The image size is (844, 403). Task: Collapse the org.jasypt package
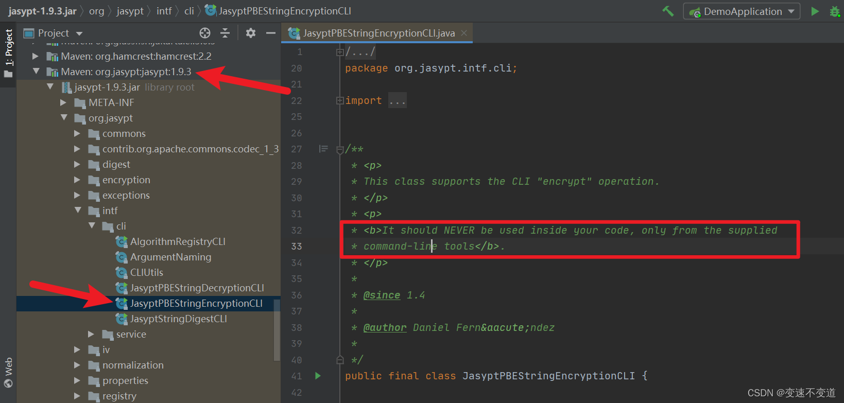coord(63,118)
